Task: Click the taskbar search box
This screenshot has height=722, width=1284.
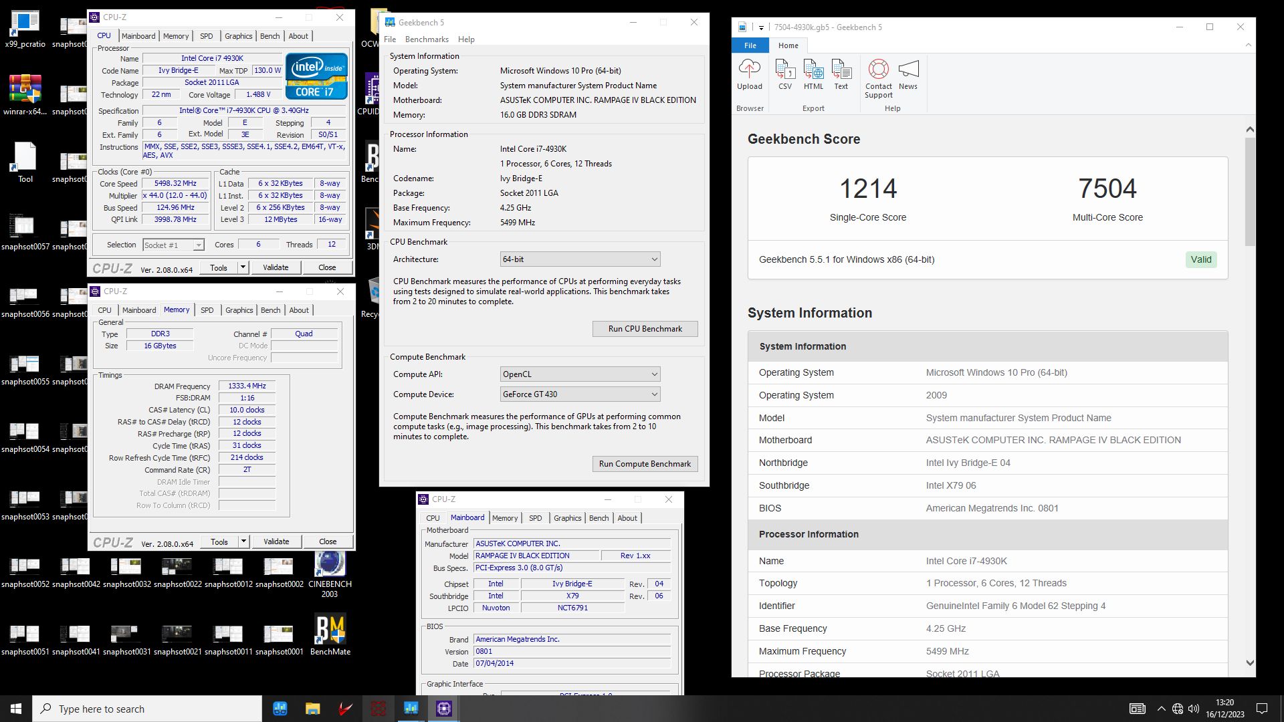Action: click(x=147, y=709)
